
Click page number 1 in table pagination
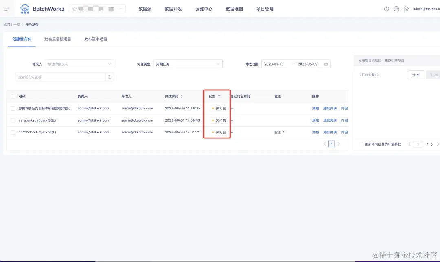coord(331,144)
